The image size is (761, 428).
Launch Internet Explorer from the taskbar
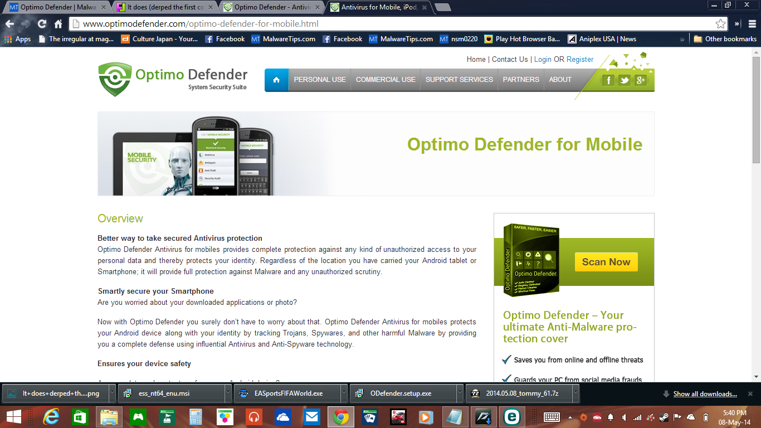tap(51, 417)
